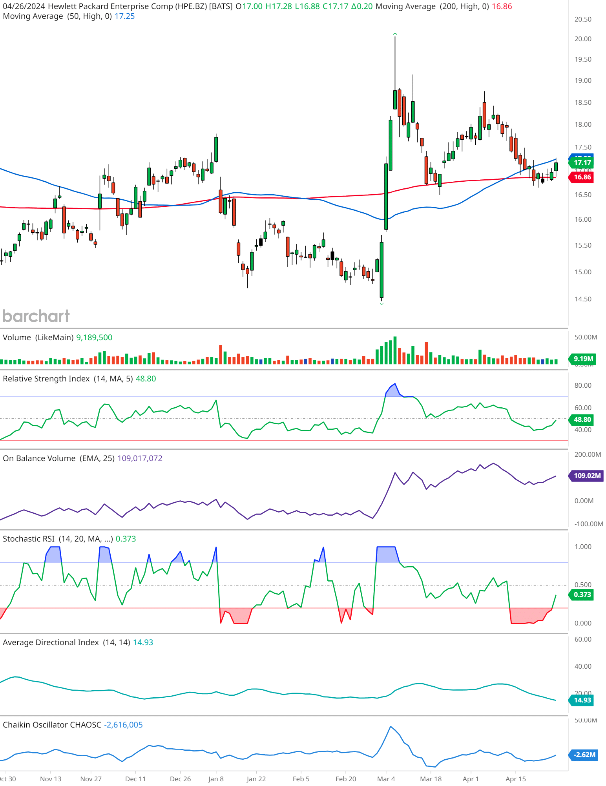Click the tallest green volume bar in early March
606x786 pixels.
tap(395, 350)
